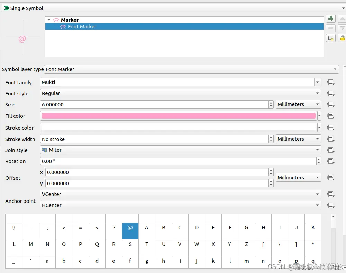Screen dimensions: 346x273
Task: Open the Stroke color dropdown arrow
Action: tap(319, 128)
